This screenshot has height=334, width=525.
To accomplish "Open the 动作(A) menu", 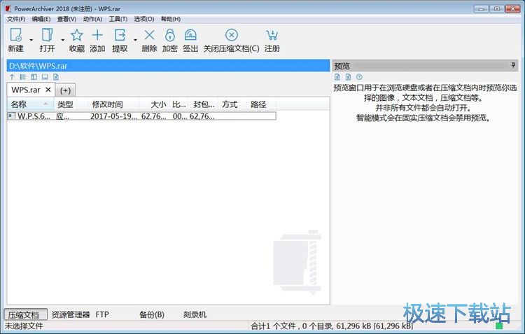I will [92, 19].
